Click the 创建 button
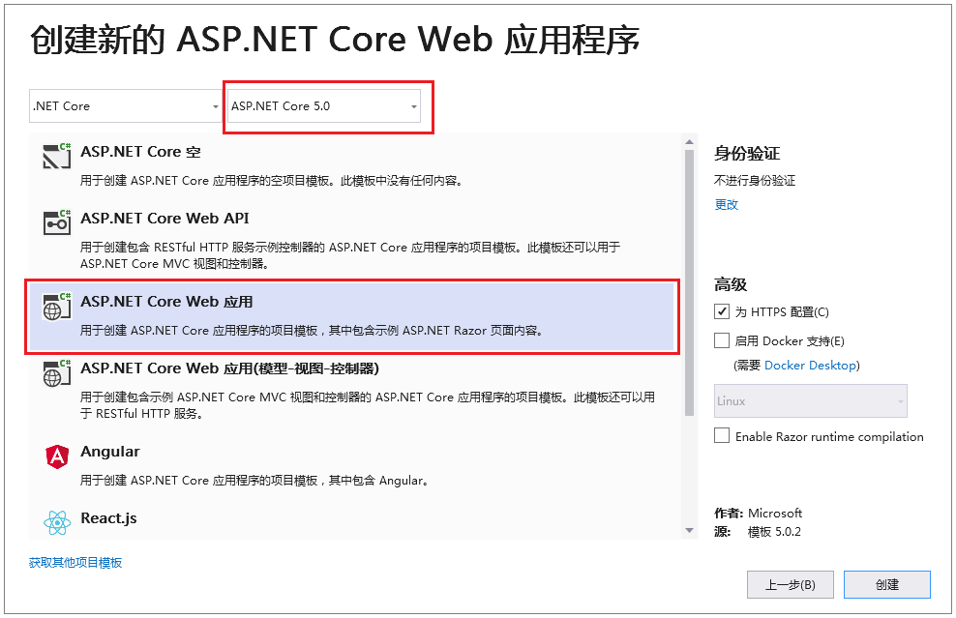This screenshot has height=618, width=956. (887, 584)
